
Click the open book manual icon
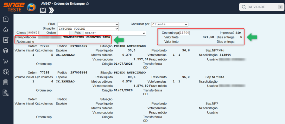coord(43,11)
